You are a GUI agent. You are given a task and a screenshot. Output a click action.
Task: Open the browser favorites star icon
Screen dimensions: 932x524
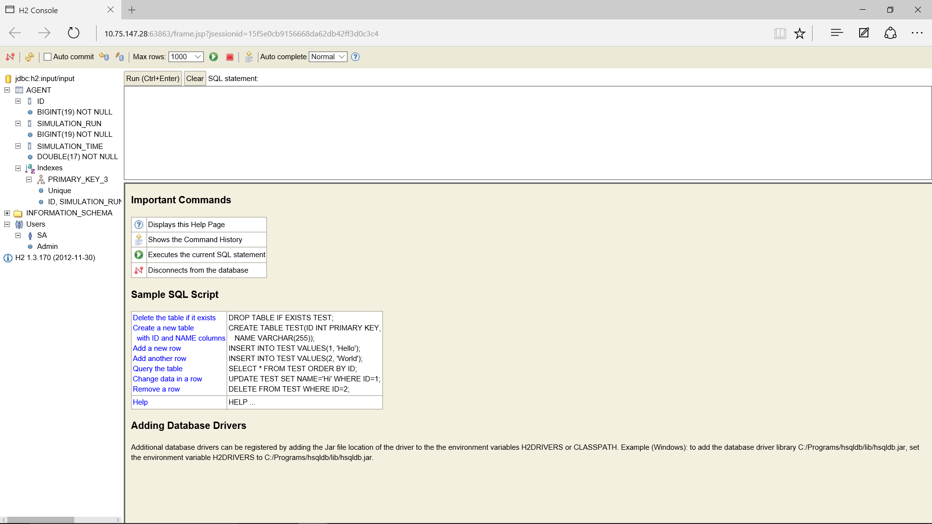coord(799,33)
